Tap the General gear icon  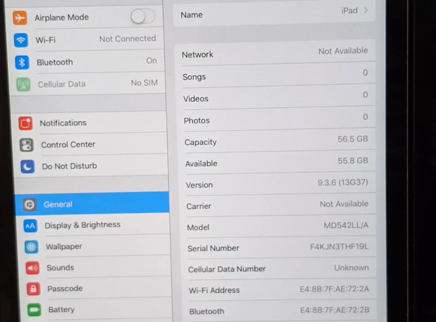point(29,204)
